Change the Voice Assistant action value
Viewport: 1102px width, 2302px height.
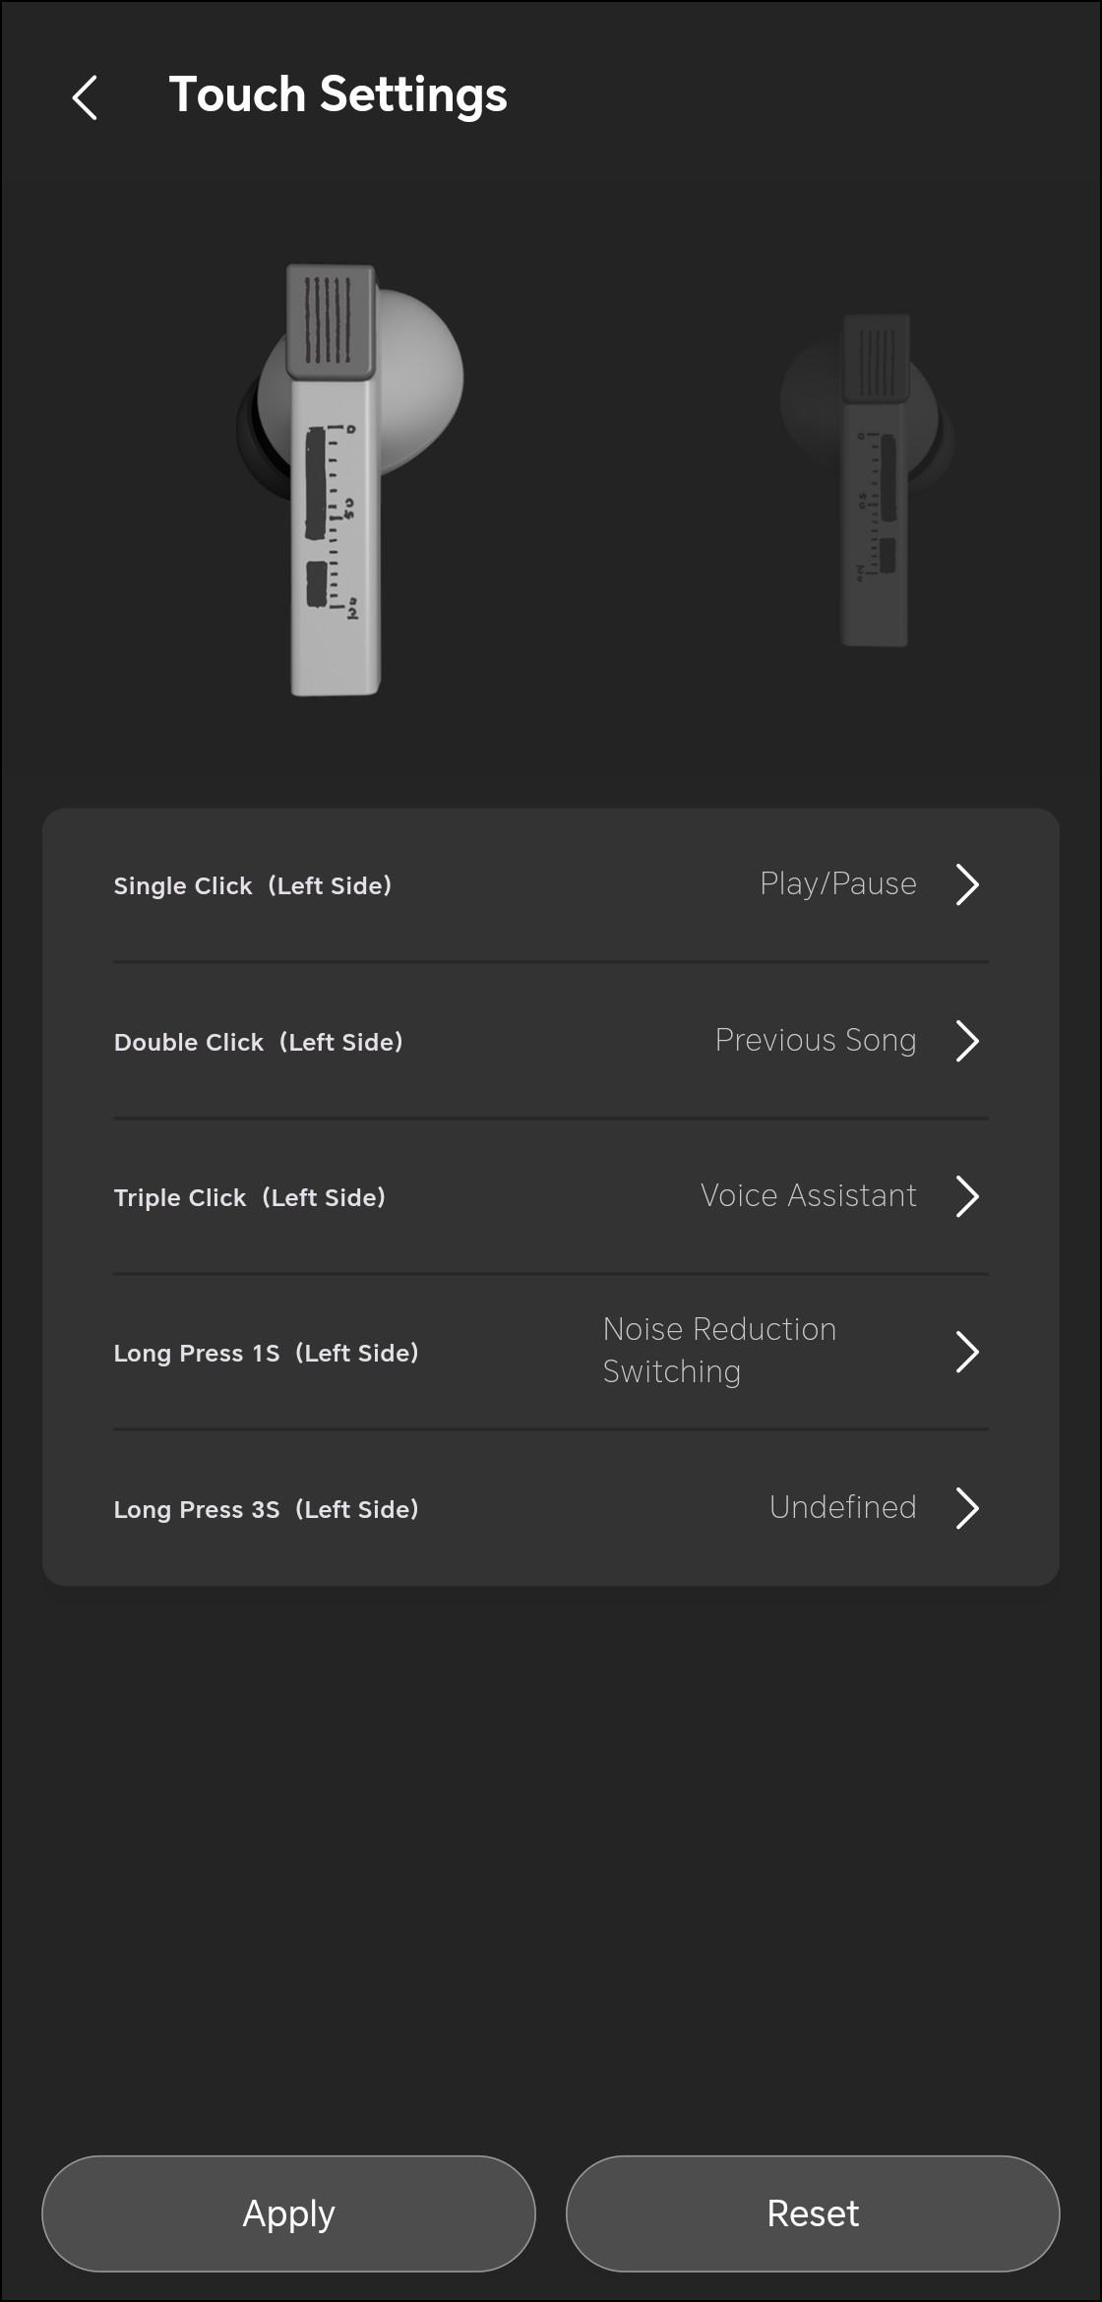tap(809, 1196)
